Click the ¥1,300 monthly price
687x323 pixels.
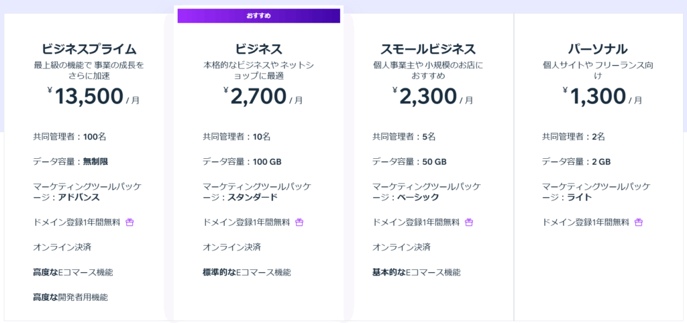[x=603, y=96]
